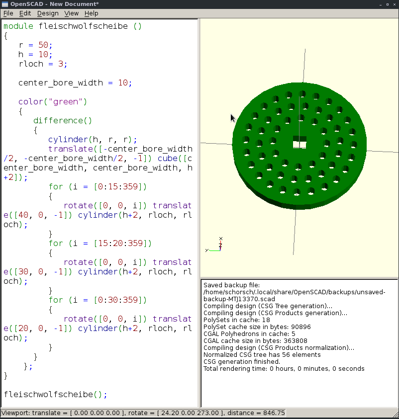Place cursor on the 'r = 50;' line
This screenshot has height=419, width=399.
35,45
